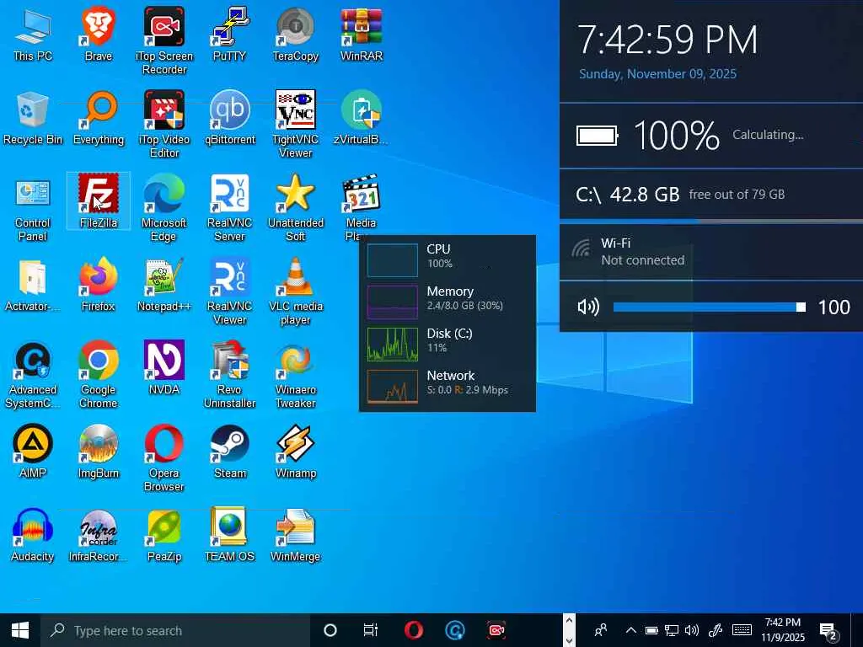
Task: Open the Recycle Bin
Action: click(x=33, y=118)
